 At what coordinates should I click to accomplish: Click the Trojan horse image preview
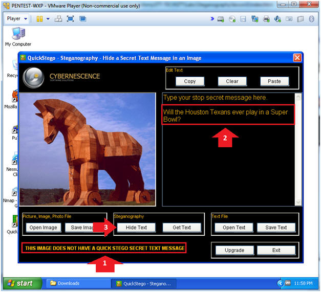click(88, 149)
